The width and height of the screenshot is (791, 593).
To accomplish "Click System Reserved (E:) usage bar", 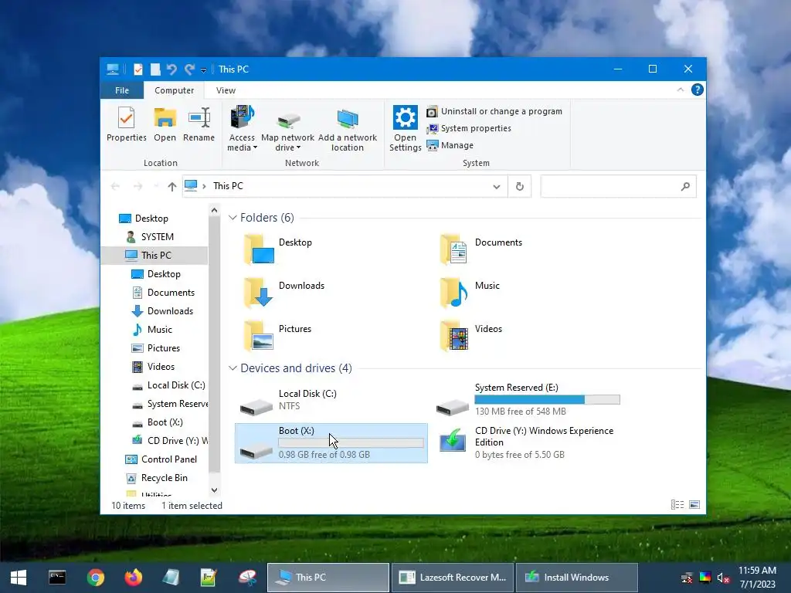I will pos(548,400).
